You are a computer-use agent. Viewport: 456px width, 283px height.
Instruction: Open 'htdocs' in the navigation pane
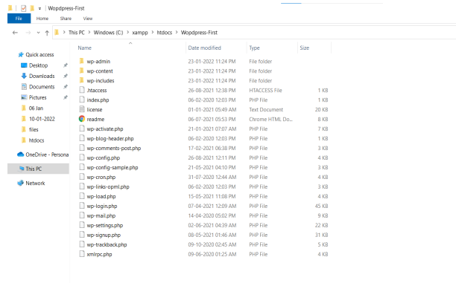click(37, 140)
